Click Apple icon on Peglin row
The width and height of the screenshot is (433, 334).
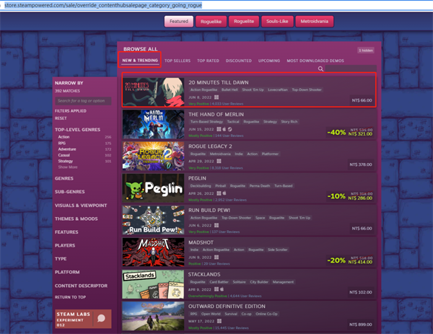pyautogui.click(x=224, y=193)
